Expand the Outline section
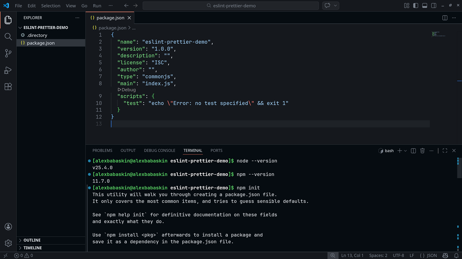The image size is (462, 259). [x=32, y=240]
